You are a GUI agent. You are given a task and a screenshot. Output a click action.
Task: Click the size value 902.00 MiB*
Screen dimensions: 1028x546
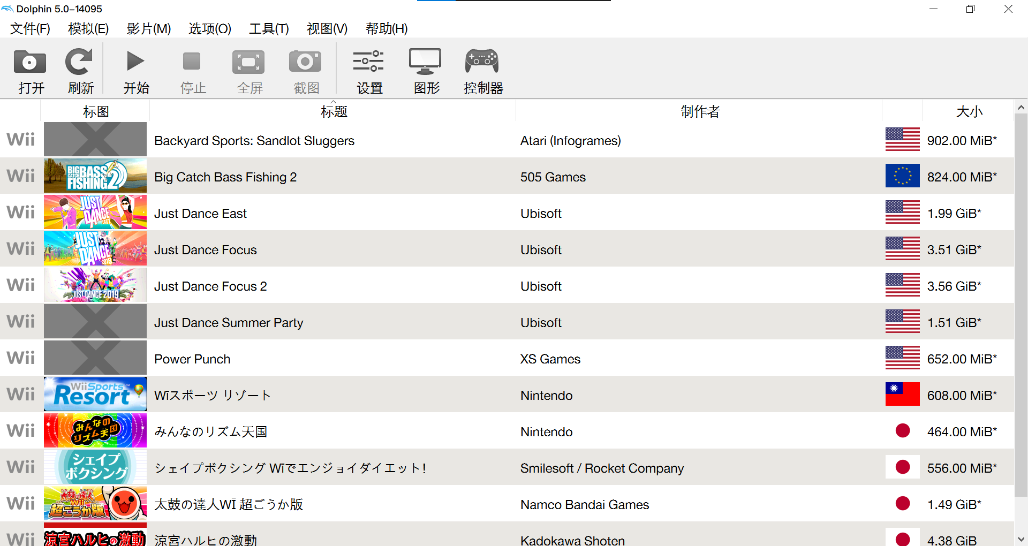962,141
